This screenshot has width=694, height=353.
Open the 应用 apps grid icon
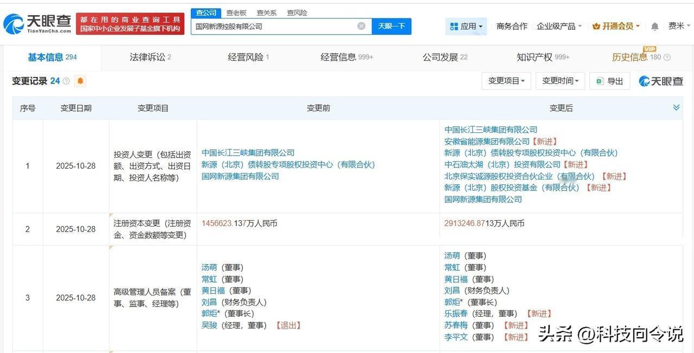pos(453,25)
